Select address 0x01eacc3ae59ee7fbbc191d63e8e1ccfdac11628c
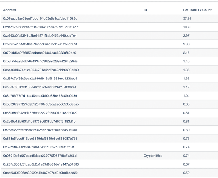 [x=40, y=18]
